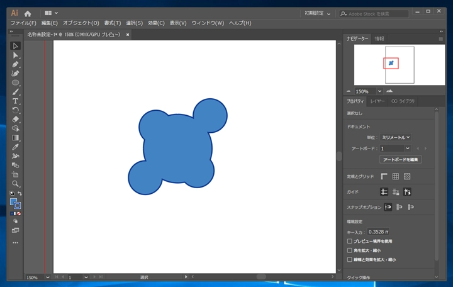Screen dimensions: 453x287
Task: Toggle the transparency grid icon
Action: pos(407,176)
